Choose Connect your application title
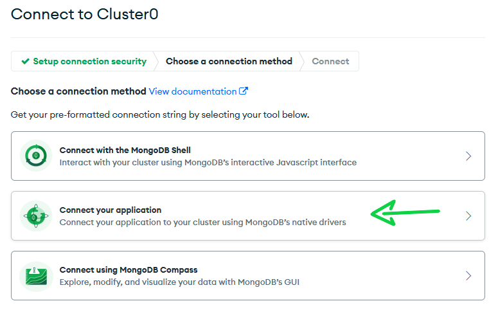Screen dimensions: 489x310 click(111, 210)
